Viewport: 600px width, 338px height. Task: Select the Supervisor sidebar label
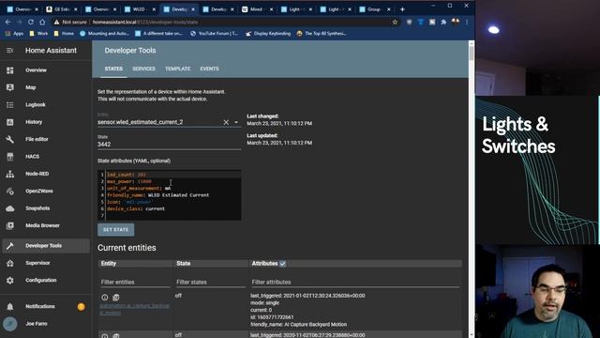click(x=37, y=263)
